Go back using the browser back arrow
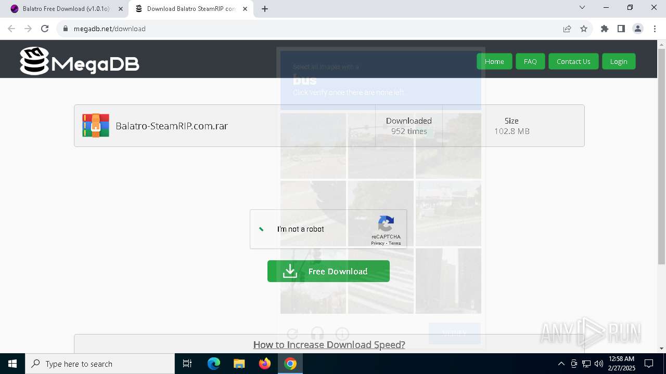The image size is (666, 374). pos(11,29)
